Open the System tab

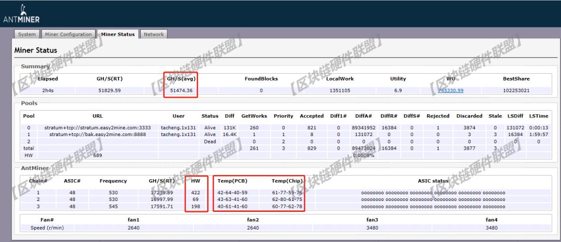coord(27,34)
